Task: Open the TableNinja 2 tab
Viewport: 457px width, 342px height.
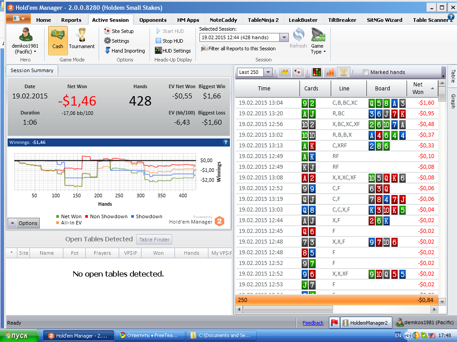Action: tap(263, 20)
